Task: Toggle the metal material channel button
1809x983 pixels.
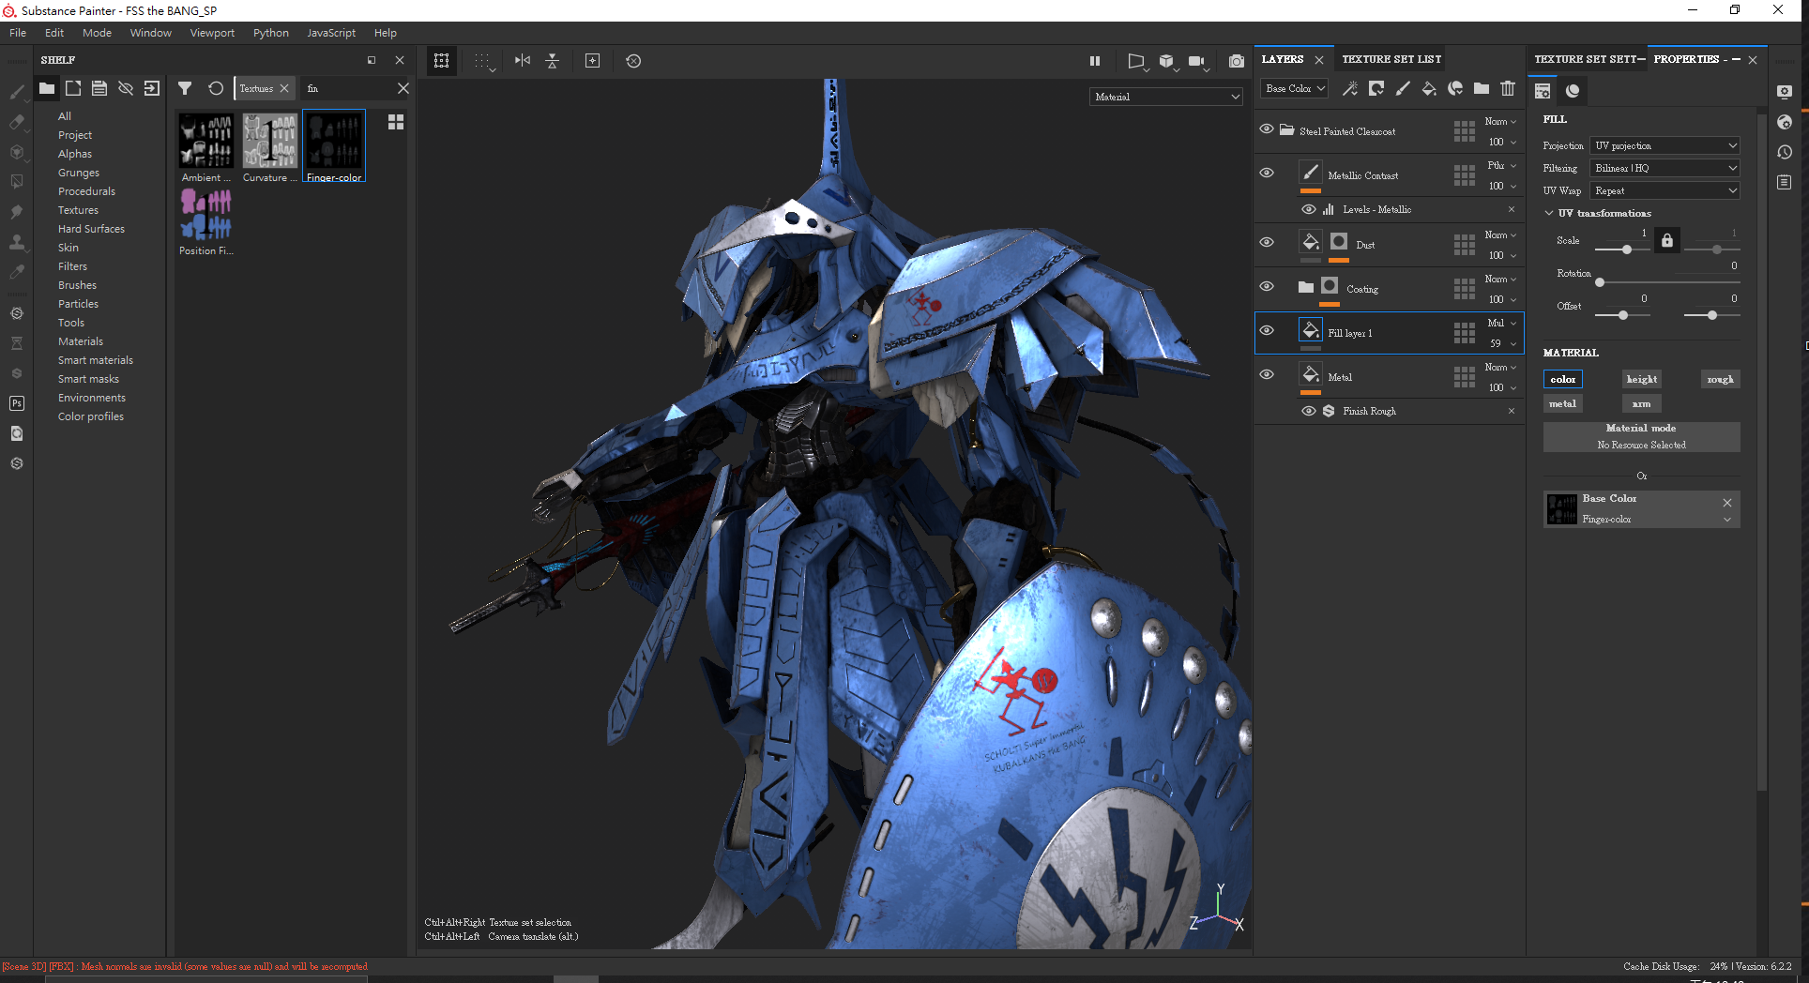Action: click(x=1562, y=403)
